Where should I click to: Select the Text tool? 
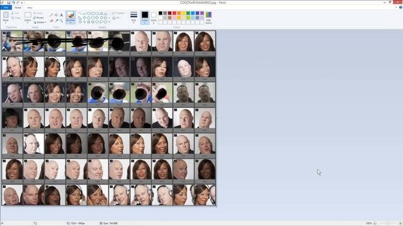point(61,15)
